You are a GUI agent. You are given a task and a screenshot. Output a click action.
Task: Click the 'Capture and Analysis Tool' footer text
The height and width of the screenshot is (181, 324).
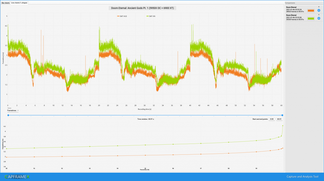(x=302, y=177)
